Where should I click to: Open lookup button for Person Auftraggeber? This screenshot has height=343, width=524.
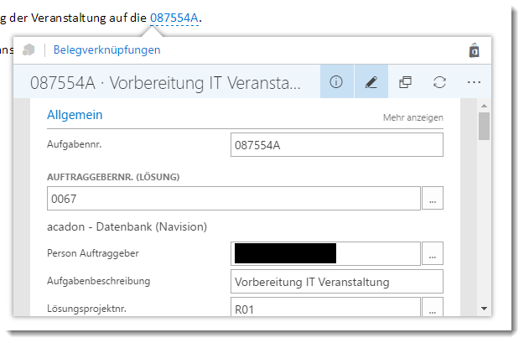coord(433,253)
